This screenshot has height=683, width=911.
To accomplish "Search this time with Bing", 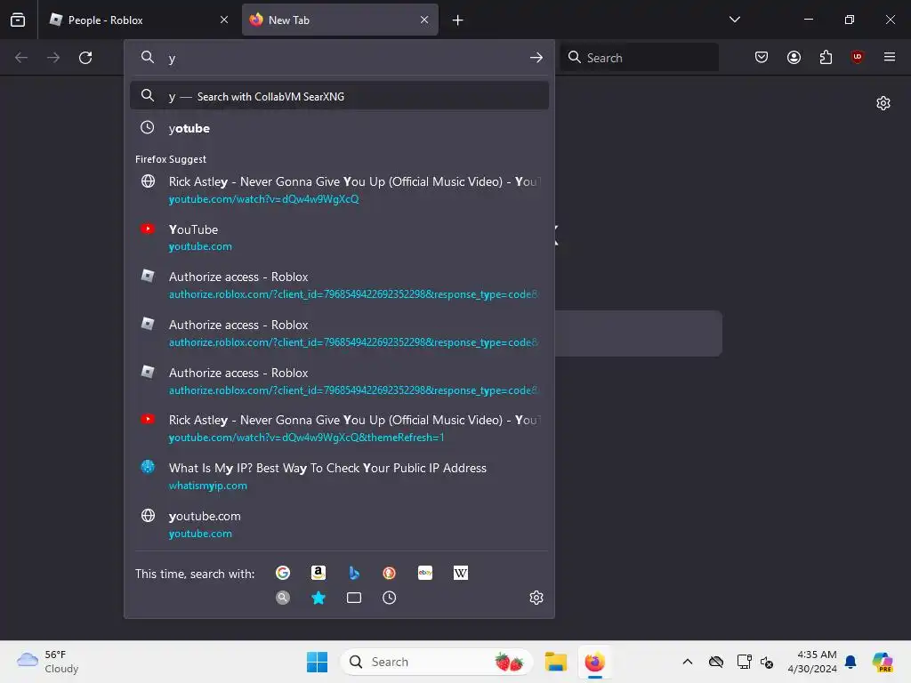I will (x=354, y=574).
